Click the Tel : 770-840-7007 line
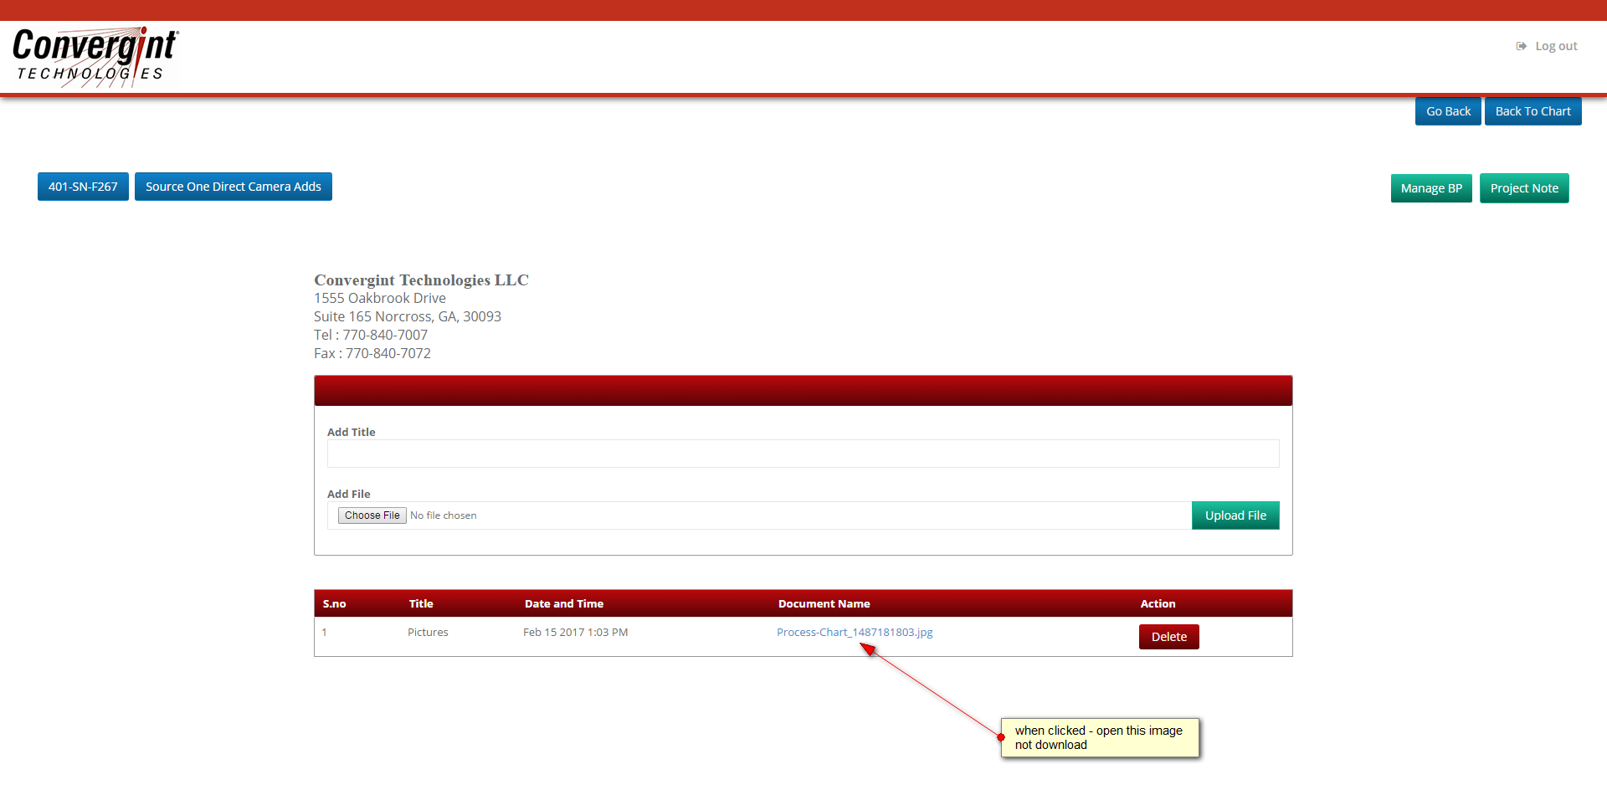The height and width of the screenshot is (795, 1607). pos(371,335)
